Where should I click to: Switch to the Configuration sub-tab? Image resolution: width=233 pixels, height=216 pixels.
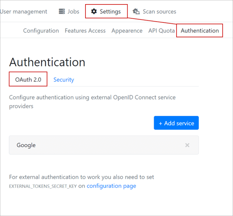pos(41,31)
